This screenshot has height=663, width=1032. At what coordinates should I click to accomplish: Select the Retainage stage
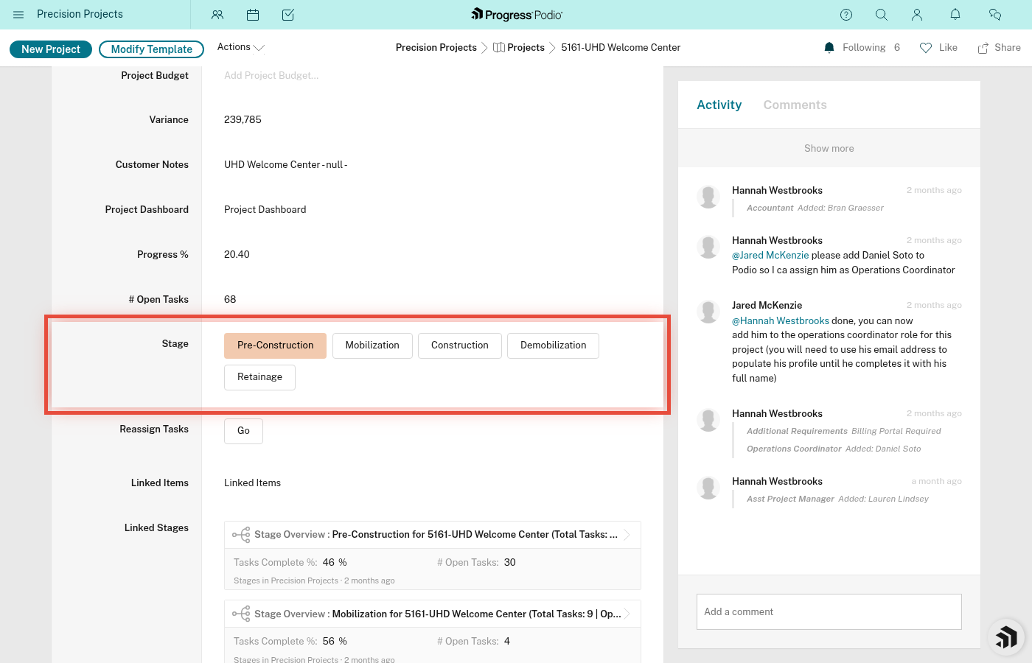(x=259, y=377)
